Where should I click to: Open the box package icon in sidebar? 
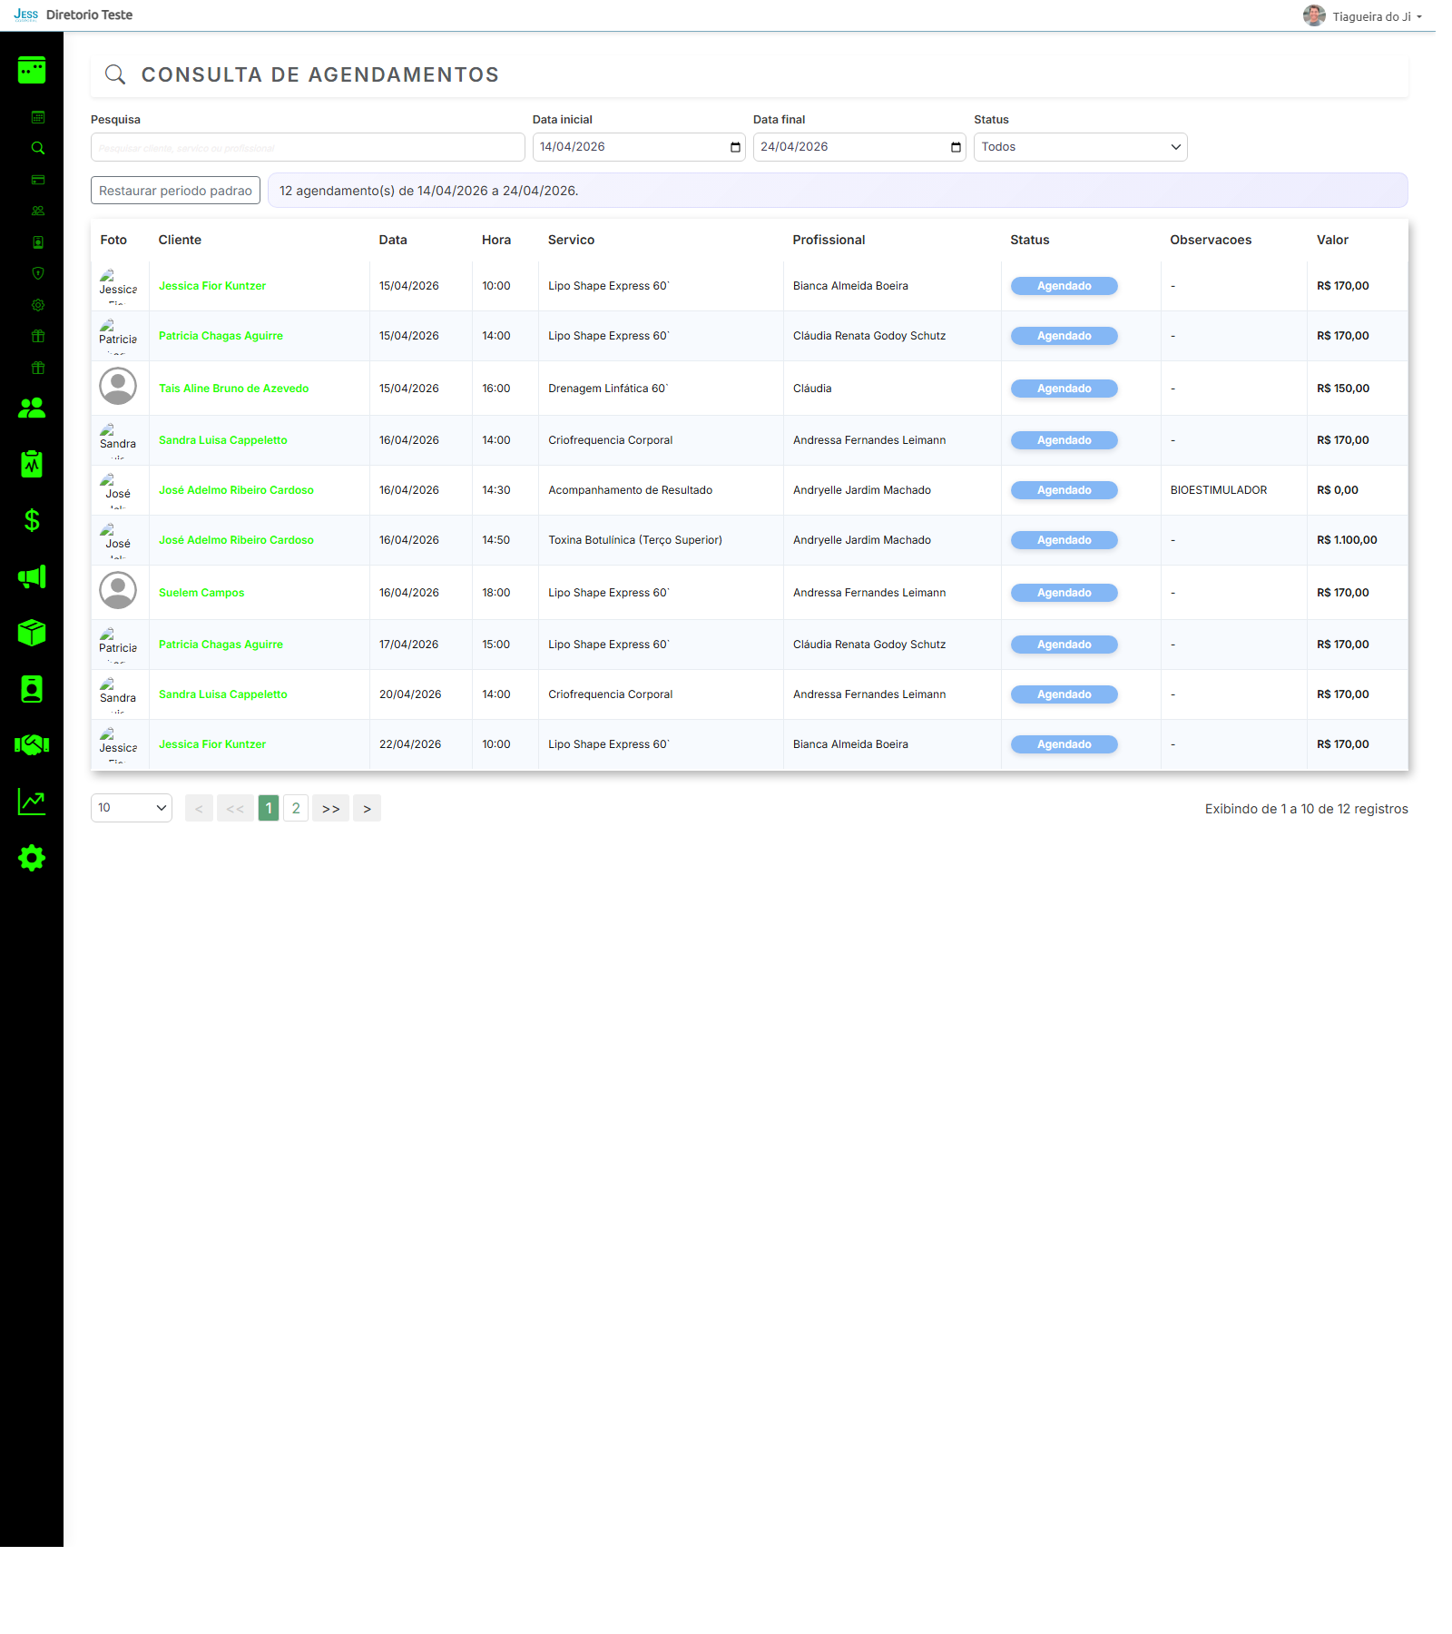point(32,633)
